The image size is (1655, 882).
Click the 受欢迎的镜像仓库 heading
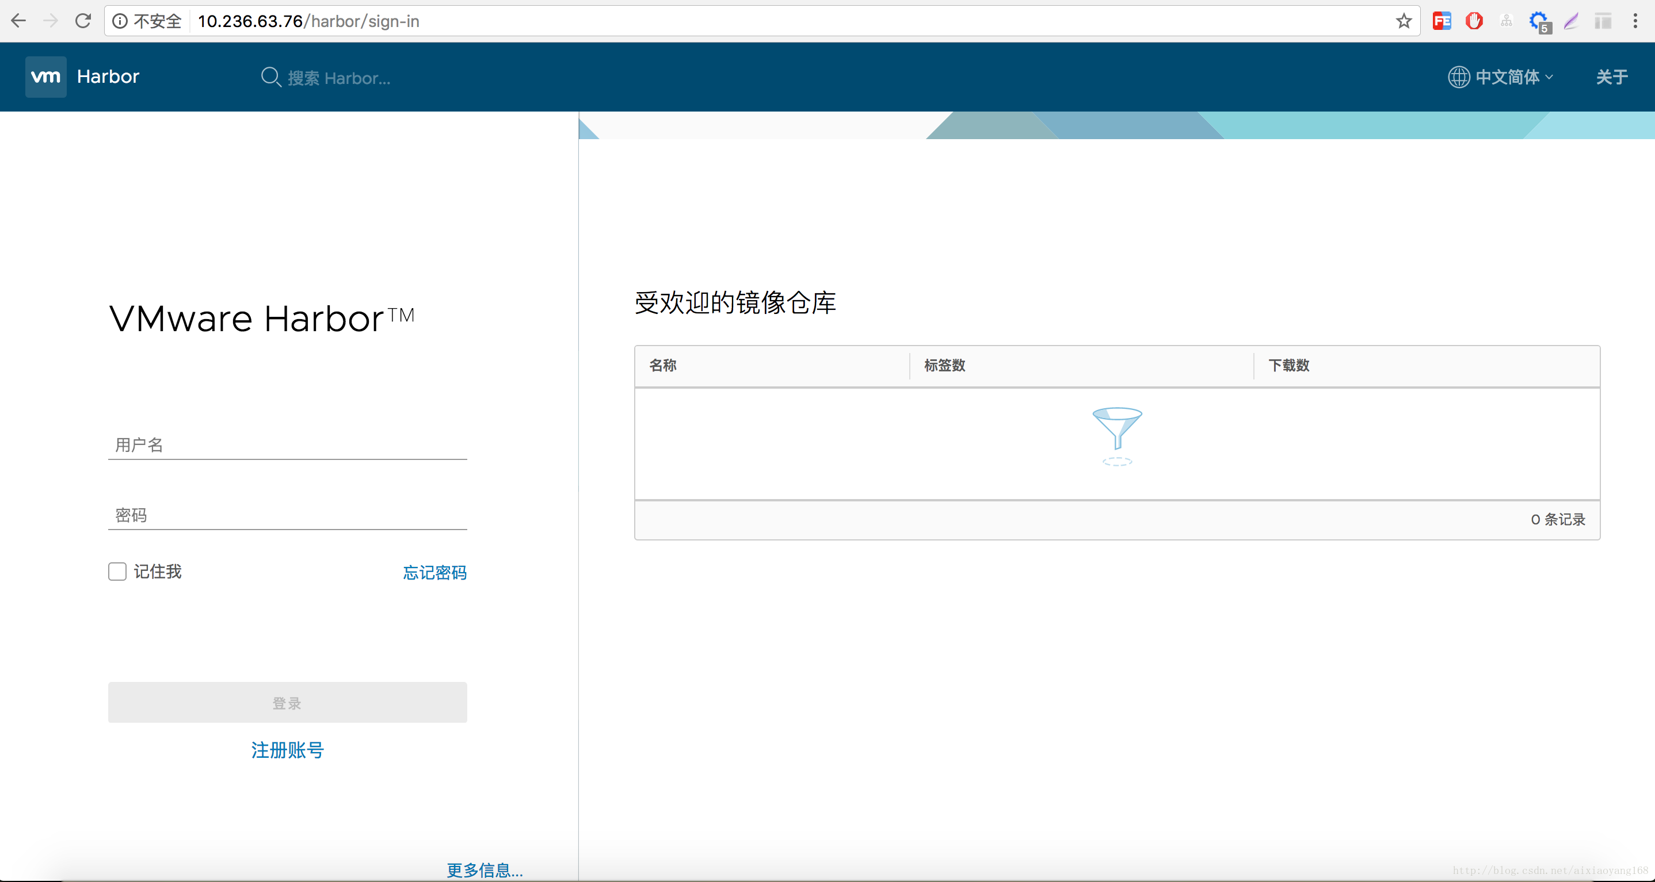pos(735,302)
